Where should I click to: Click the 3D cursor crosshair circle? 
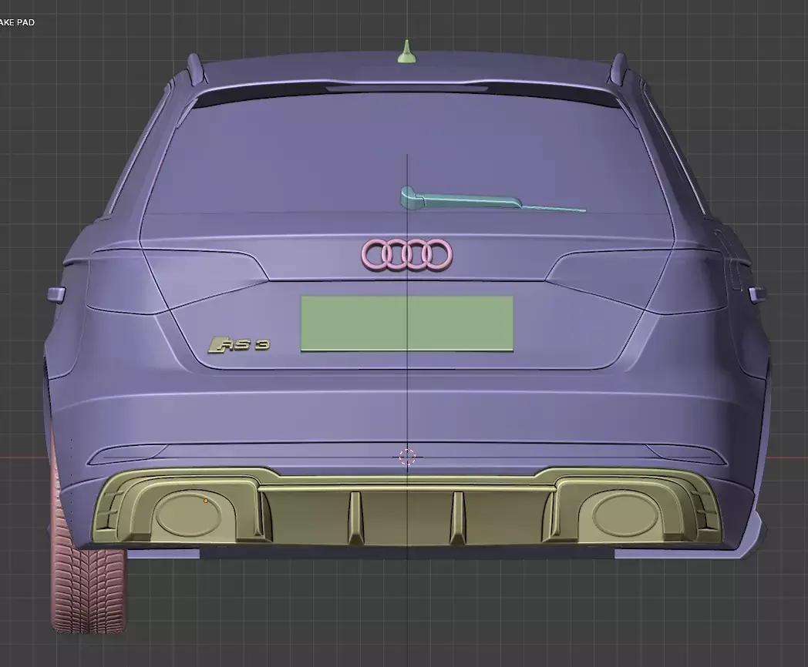coord(407,457)
